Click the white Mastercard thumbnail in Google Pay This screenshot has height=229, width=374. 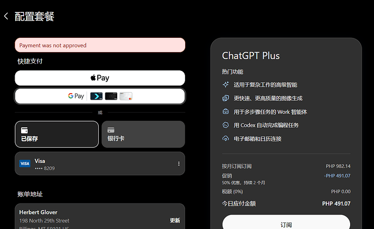[126, 96]
